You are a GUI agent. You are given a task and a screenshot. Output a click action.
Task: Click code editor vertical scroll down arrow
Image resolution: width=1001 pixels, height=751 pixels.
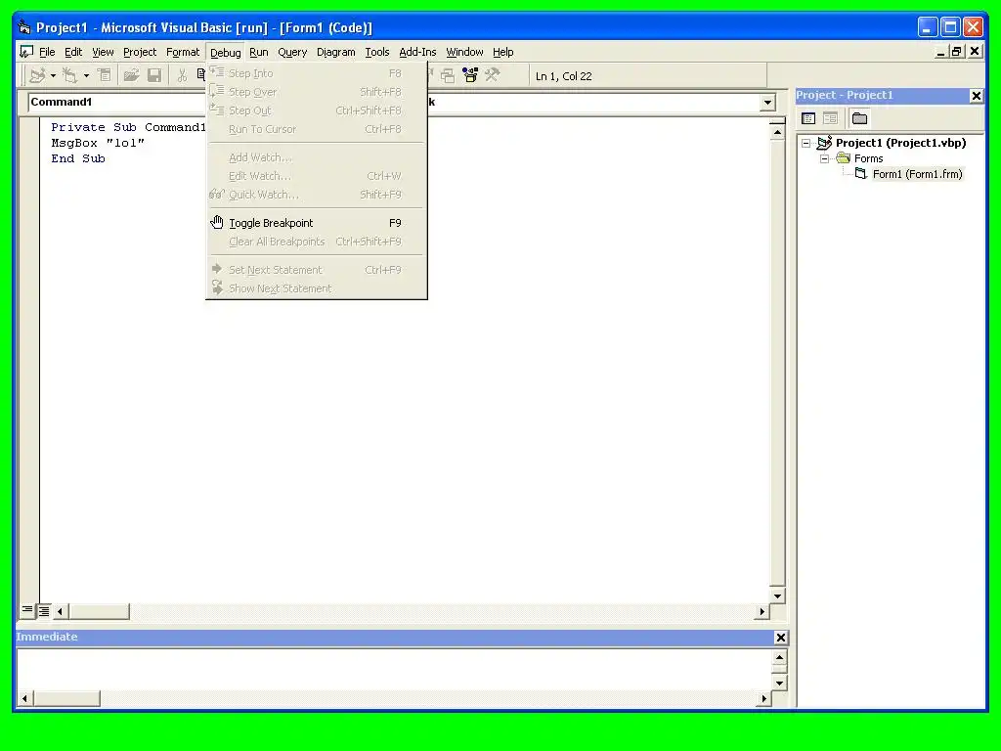point(777,596)
